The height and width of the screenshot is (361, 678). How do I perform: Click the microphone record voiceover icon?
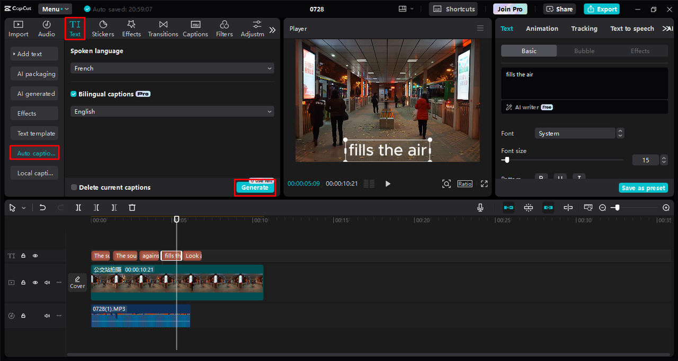click(480, 208)
